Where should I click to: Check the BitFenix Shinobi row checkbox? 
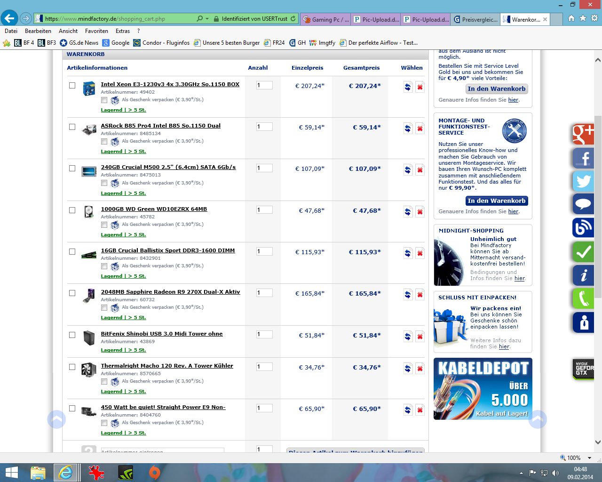72,335
